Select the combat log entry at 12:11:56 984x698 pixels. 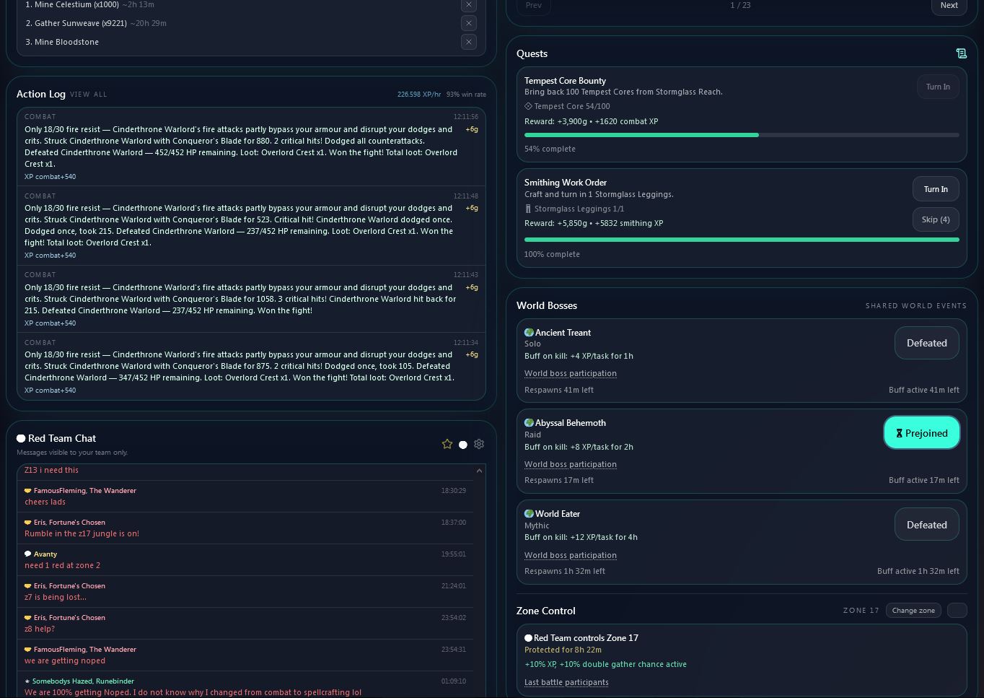251,147
